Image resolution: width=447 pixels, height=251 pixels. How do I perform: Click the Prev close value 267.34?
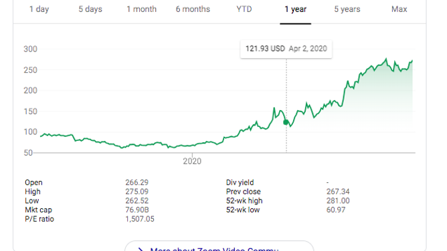338,192
